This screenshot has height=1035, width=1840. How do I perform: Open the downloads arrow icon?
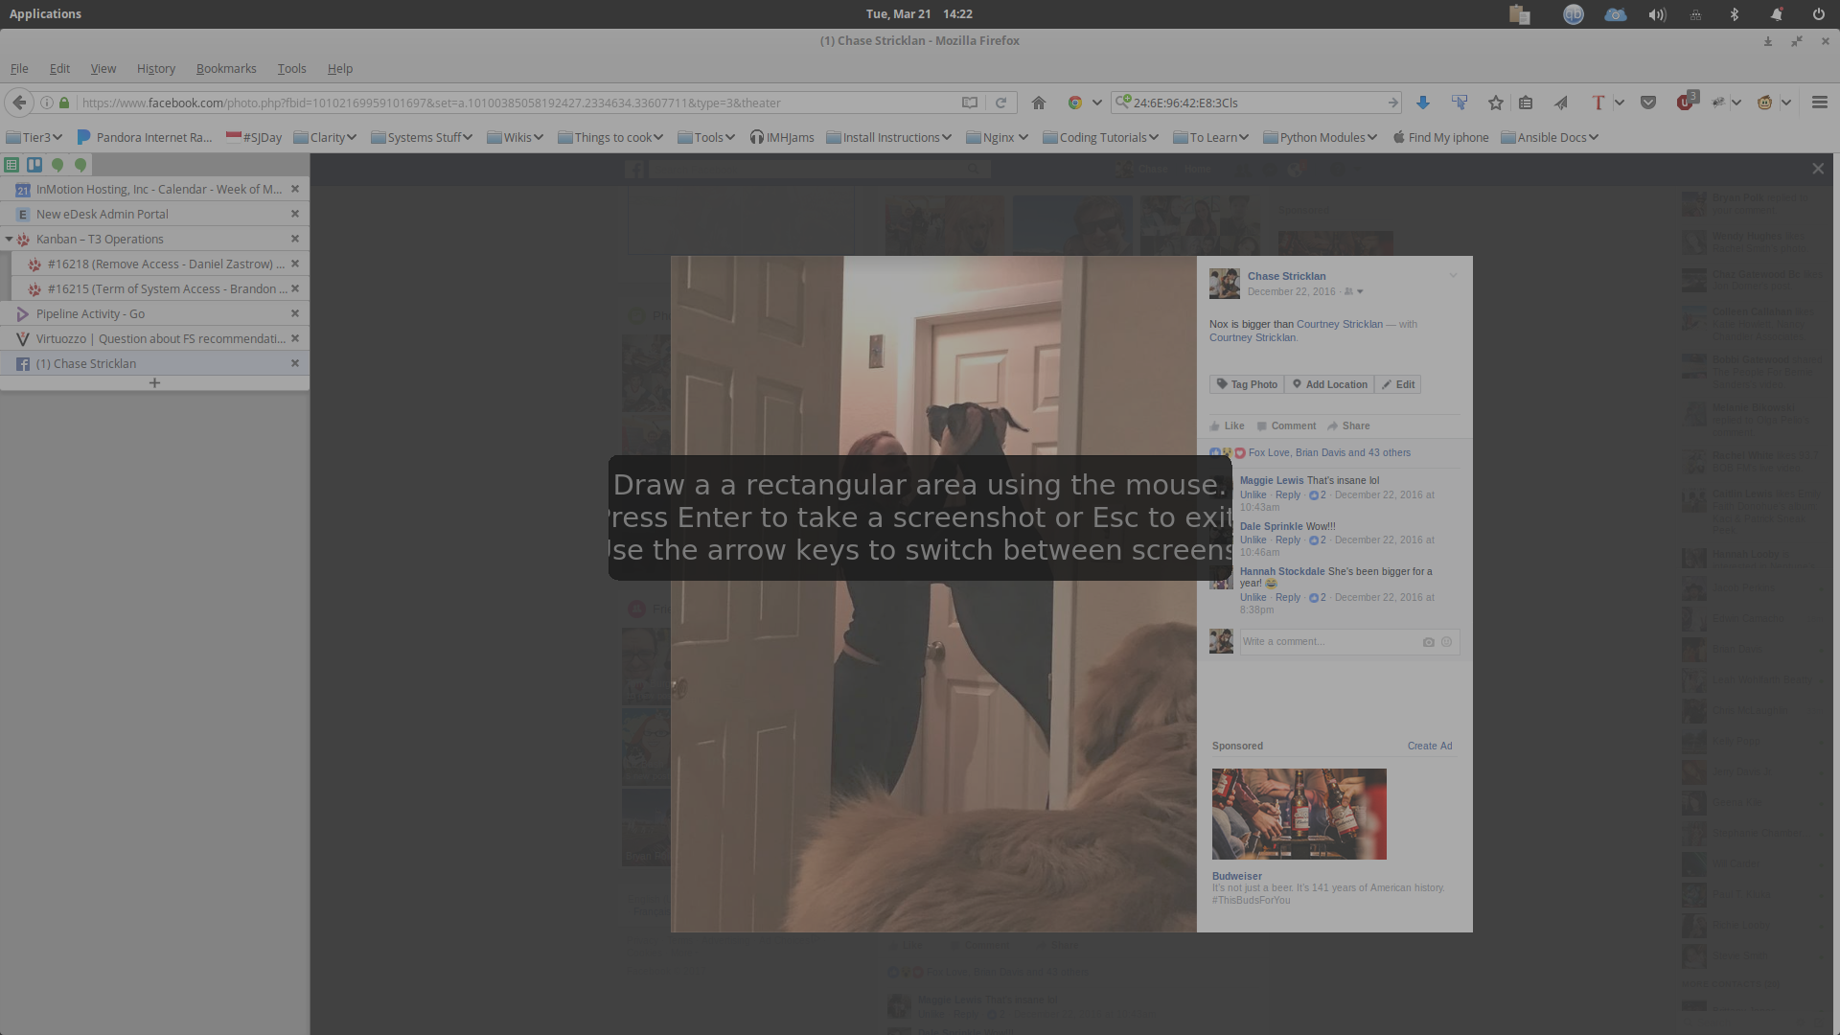pos(1423,103)
